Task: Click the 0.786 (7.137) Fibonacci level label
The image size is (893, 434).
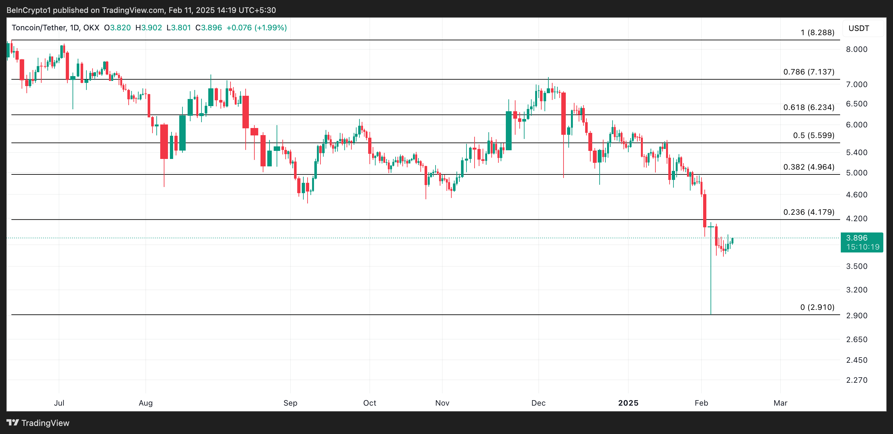Action: [x=809, y=72]
